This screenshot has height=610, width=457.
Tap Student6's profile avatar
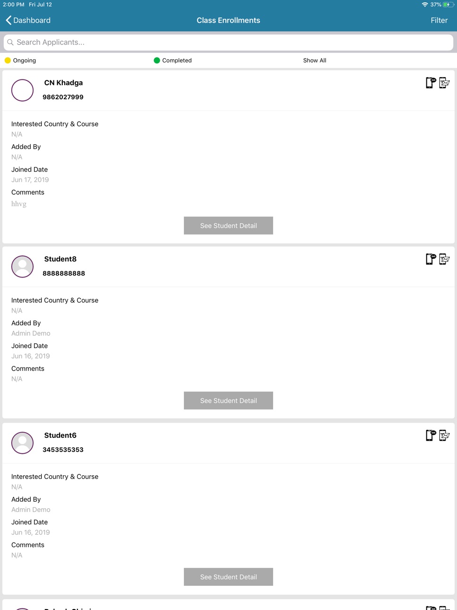22,443
